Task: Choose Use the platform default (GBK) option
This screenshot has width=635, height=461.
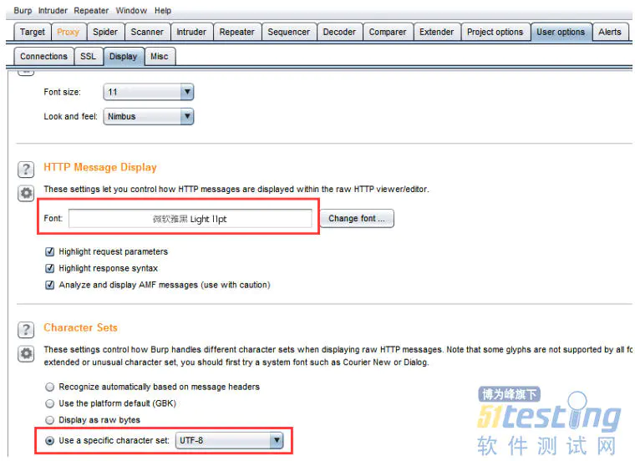Action: coord(50,404)
